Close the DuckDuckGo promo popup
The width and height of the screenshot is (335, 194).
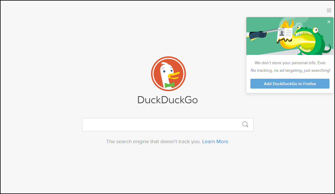pos(329,22)
